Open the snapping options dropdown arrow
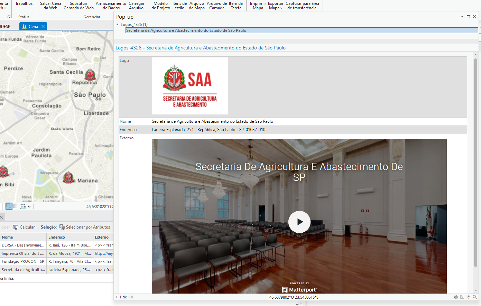The height and width of the screenshot is (306, 481). [x=29, y=206]
